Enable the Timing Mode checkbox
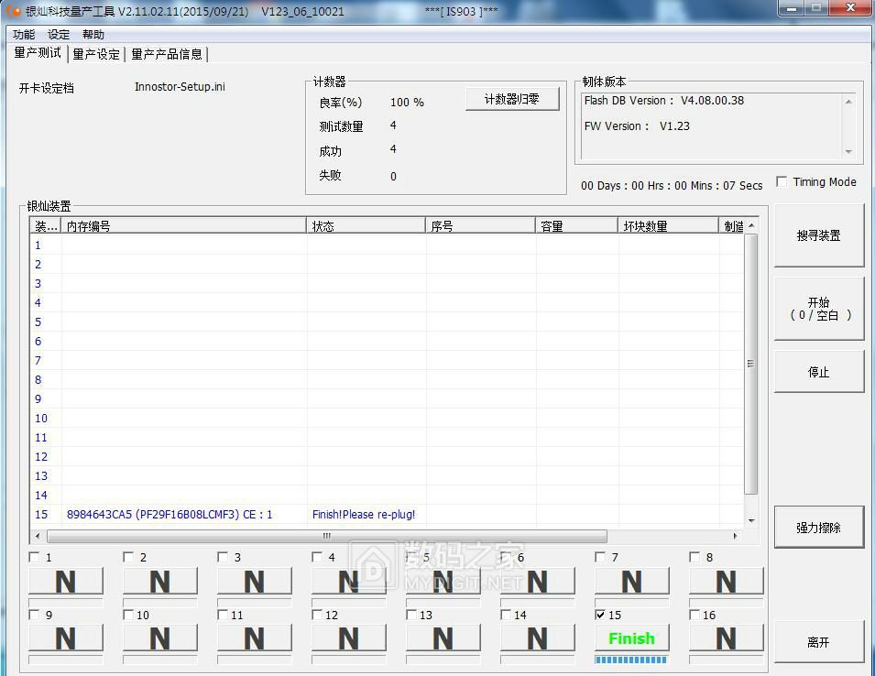 (x=782, y=182)
